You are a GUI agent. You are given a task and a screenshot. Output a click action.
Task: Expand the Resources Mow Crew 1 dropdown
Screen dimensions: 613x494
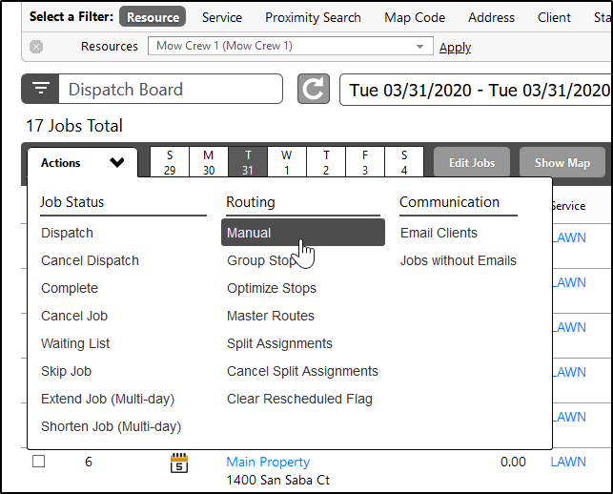(419, 47)
